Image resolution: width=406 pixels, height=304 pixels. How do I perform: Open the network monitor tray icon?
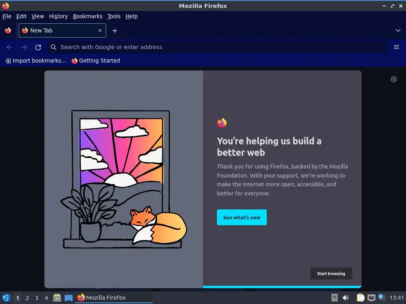tap(371, 298)
